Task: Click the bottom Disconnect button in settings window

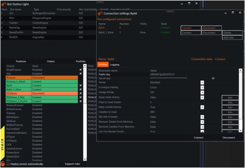Action: (x=229, y=138)
